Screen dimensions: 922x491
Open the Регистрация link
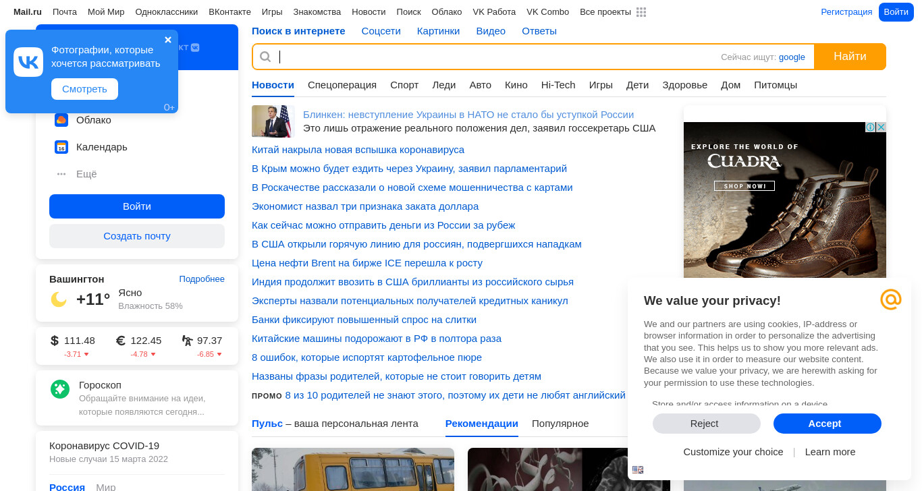click(846, 12)
